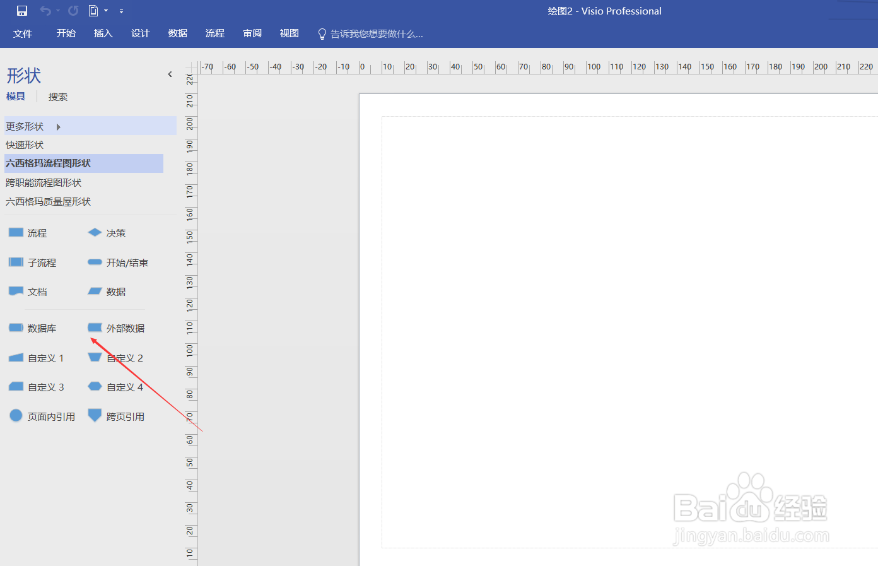This screenshot has width=878, height=566.
Task: Open the new document icon's dropdown arrow
Action: click(x=106, y=11)
